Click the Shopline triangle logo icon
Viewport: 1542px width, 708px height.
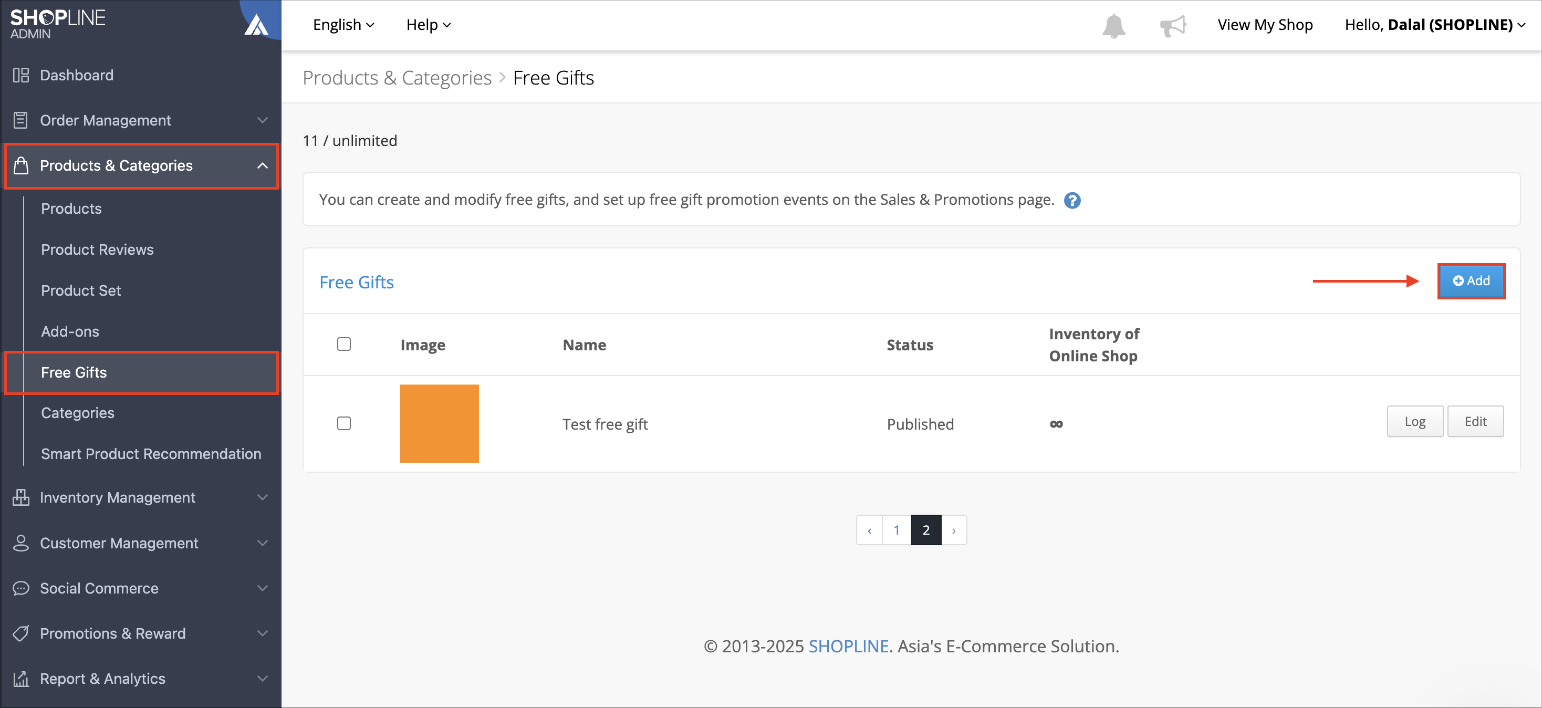(256, 25)
